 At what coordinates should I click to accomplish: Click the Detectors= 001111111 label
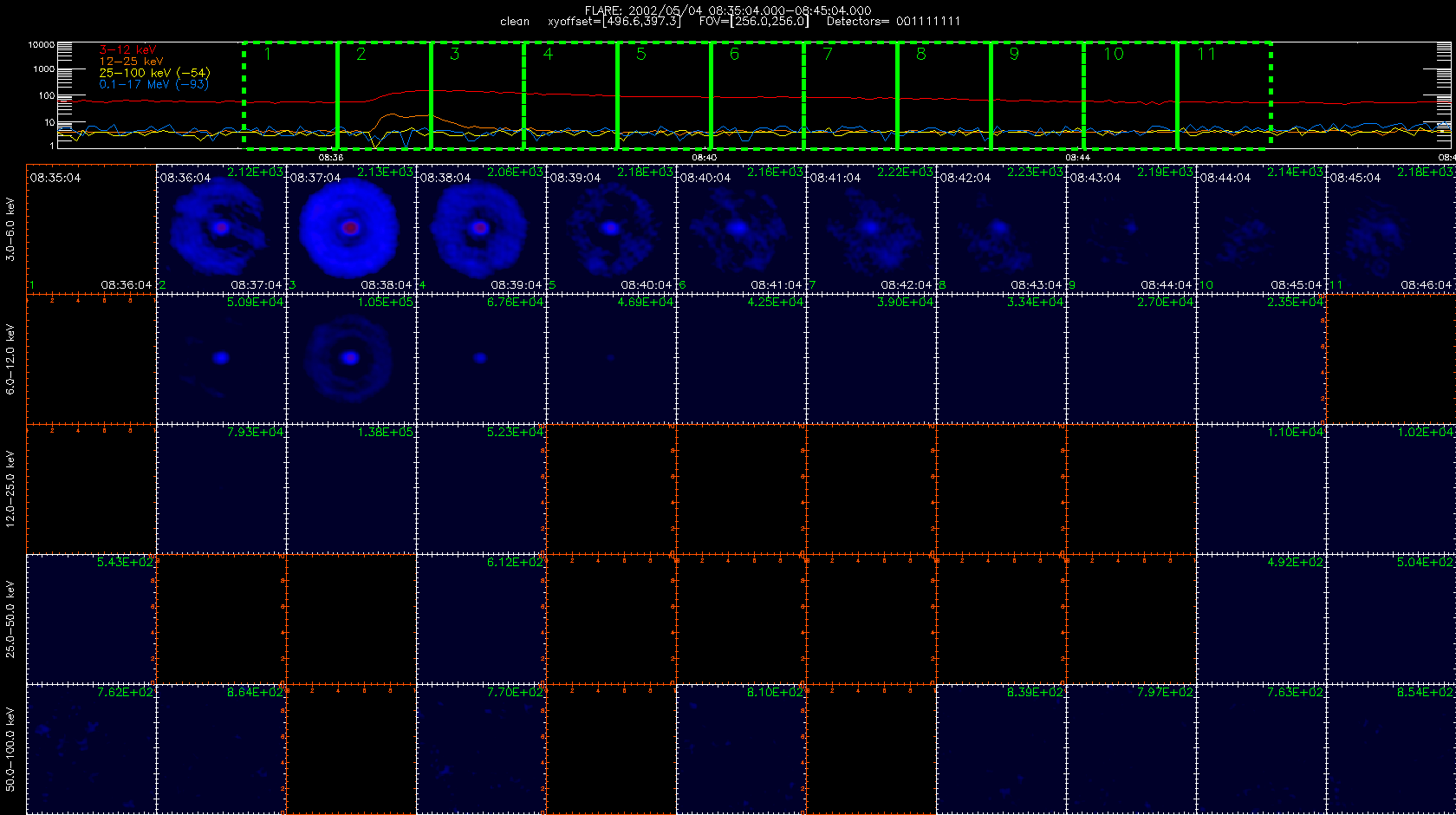tap(894, 22)
